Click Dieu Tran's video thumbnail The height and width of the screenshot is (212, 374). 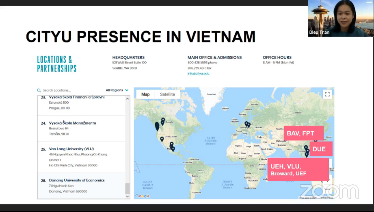341,18
